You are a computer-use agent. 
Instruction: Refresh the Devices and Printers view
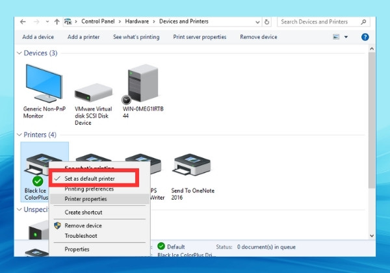pyautogui.click(x=267, y=22)
